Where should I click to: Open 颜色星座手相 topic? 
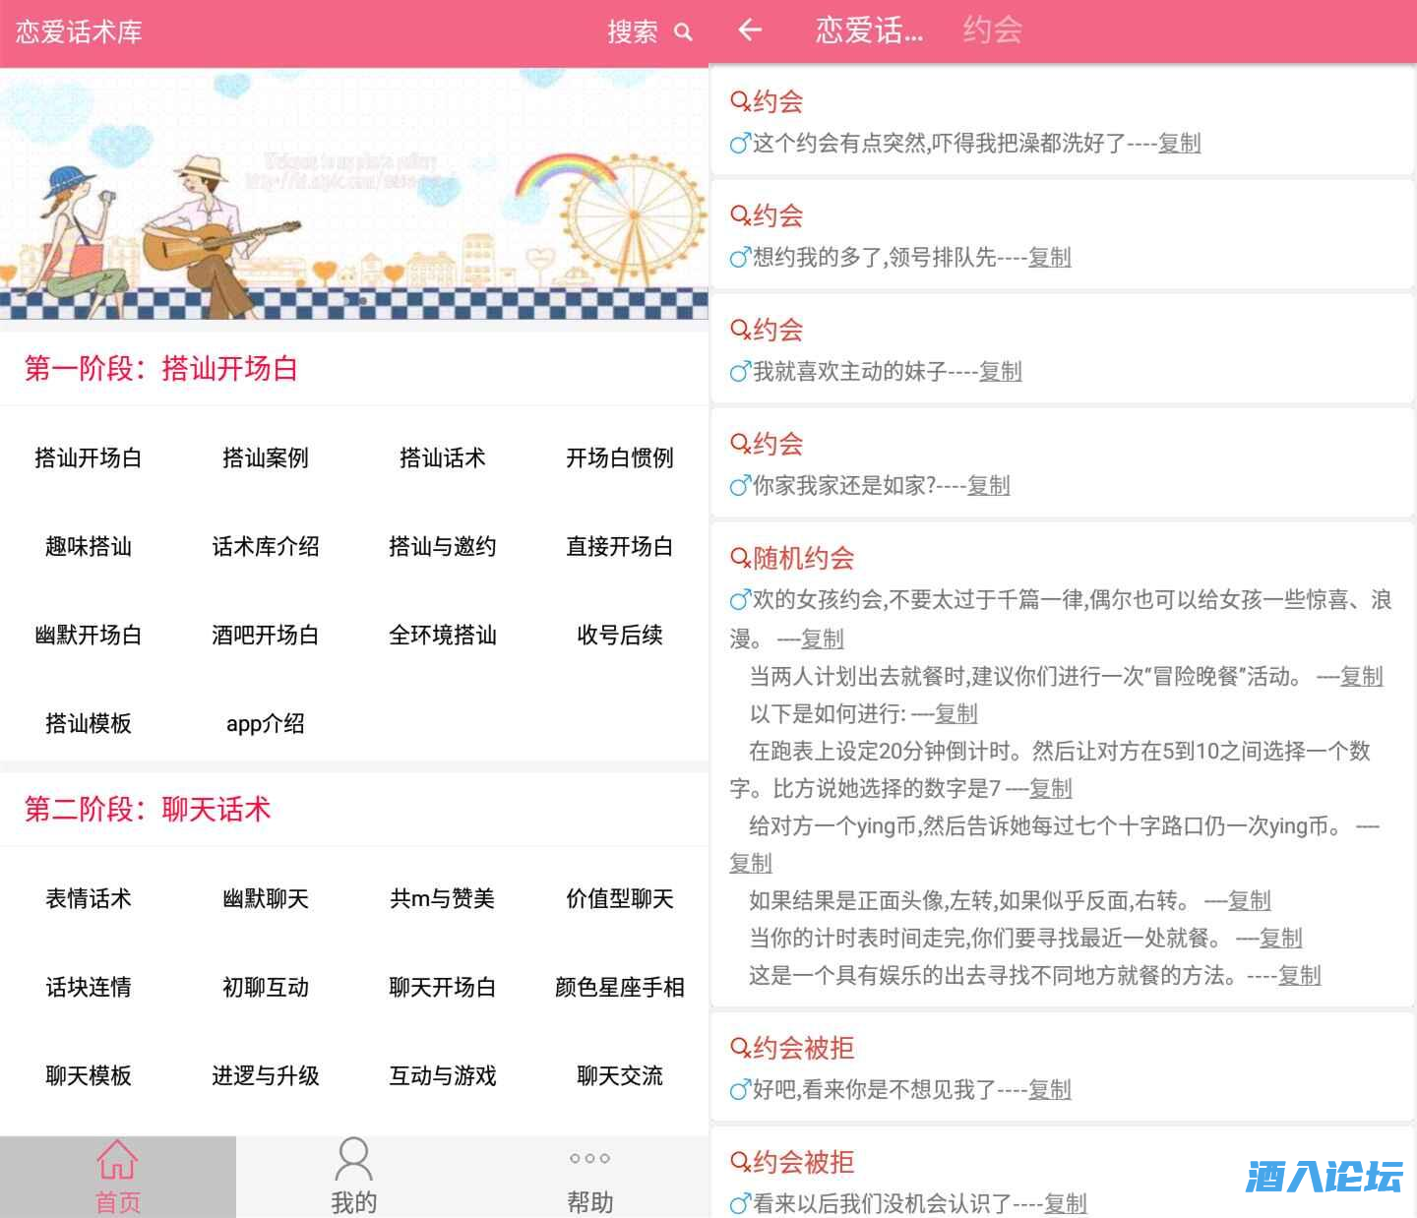[x=620, y=987]
